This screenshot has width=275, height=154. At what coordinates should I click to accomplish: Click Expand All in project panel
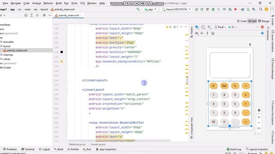(x=31, y=15)
